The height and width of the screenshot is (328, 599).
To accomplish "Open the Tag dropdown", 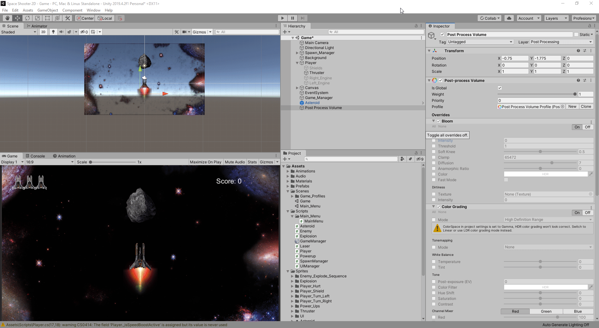I will tap(480, 42).
